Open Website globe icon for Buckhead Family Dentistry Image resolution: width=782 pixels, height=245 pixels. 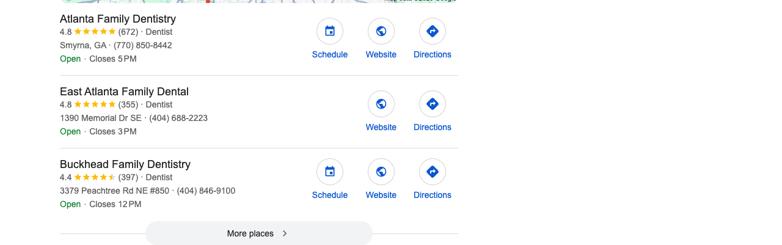(x=381, y=172)
